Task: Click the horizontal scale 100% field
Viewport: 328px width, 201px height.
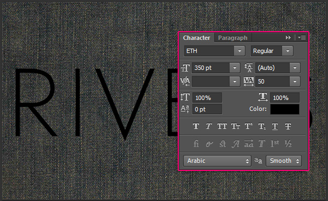Action: pos(285,98)
